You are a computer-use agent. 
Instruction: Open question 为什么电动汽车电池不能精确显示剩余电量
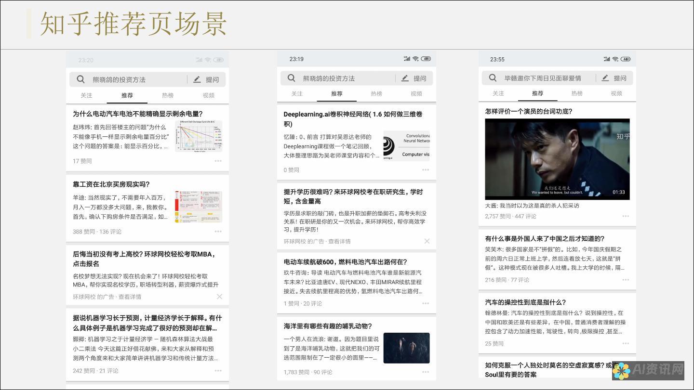coord(138,114)
